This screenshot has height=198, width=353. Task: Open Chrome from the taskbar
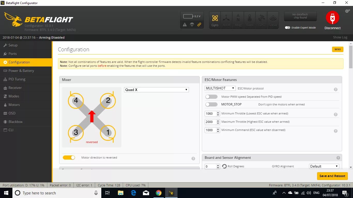(x=159, y=193)
